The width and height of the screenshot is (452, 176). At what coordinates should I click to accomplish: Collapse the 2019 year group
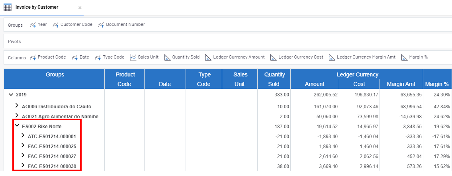point(11,95)
